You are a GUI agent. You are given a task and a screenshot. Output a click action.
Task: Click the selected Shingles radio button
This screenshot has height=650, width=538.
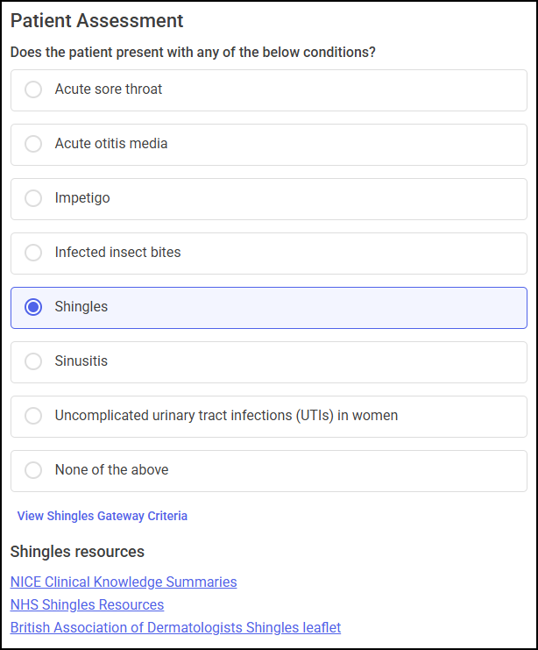(x=33, y=307)
